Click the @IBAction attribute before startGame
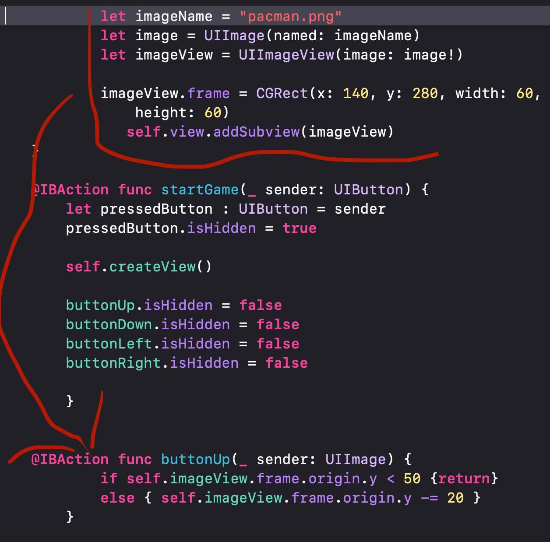550x542 pixels. pos(70,190)
